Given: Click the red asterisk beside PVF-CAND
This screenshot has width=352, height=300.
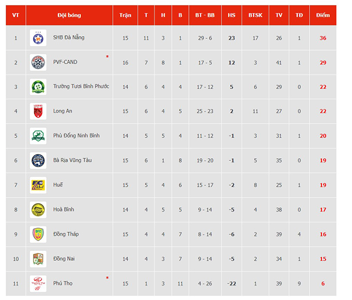Looking at the screenshot, I should tap(107, 56).
